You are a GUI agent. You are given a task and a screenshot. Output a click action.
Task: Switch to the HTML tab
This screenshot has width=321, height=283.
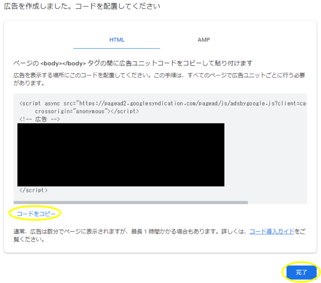(117, 40)
